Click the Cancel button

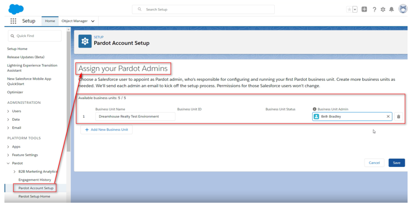(374, 163)
